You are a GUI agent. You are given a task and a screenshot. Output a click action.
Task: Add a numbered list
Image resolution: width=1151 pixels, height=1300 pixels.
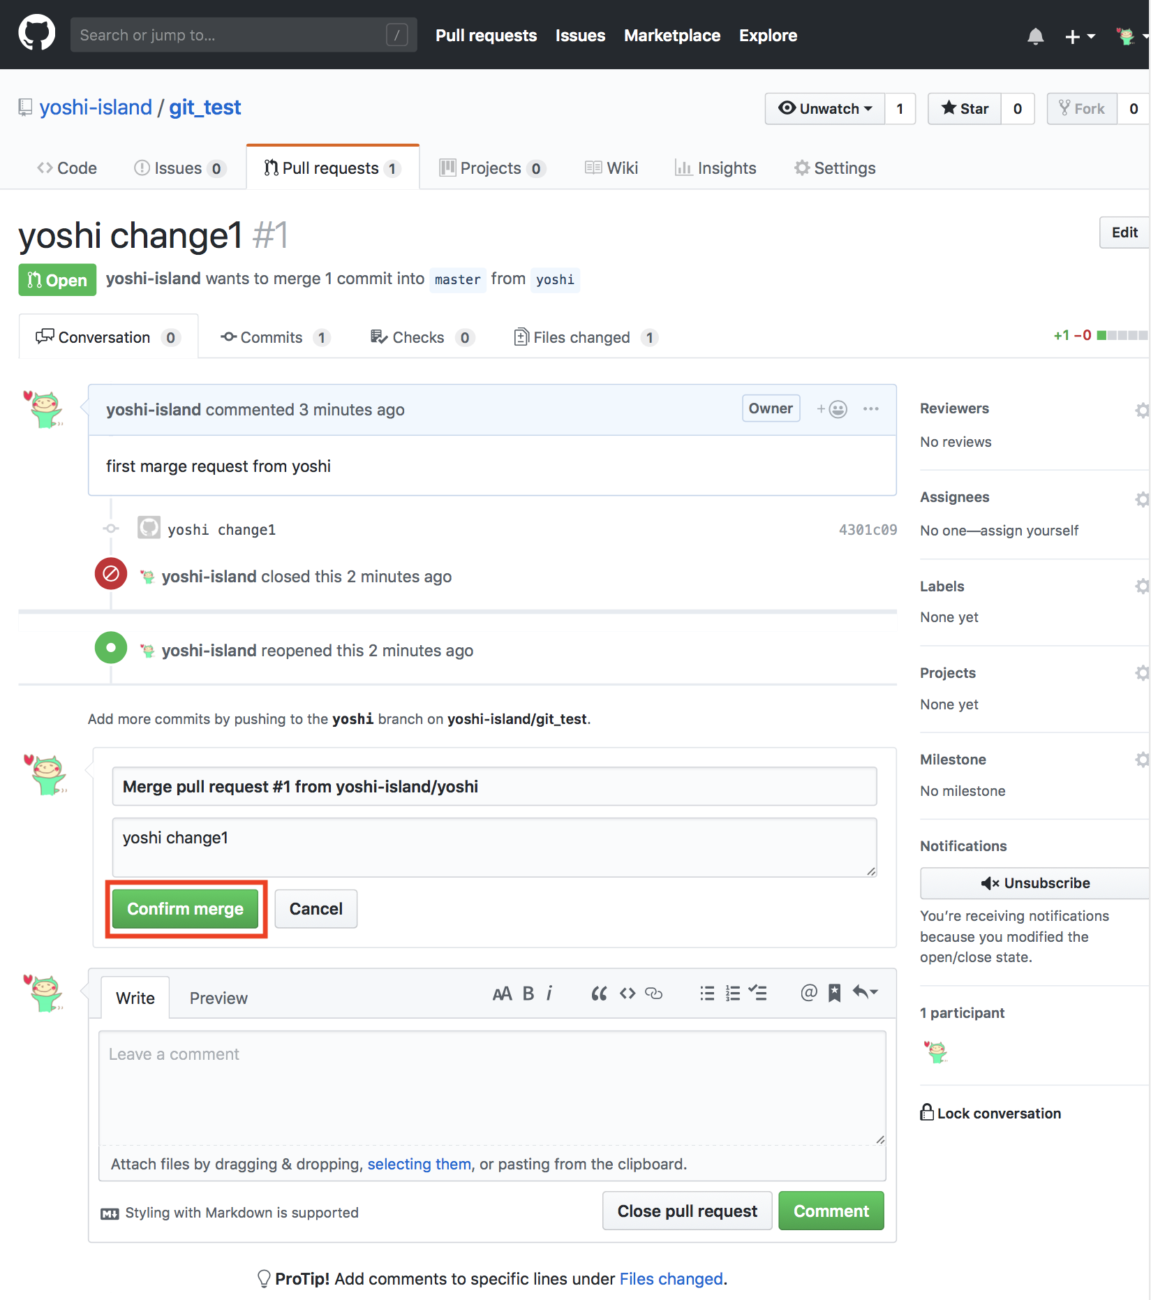coord(733,994)
